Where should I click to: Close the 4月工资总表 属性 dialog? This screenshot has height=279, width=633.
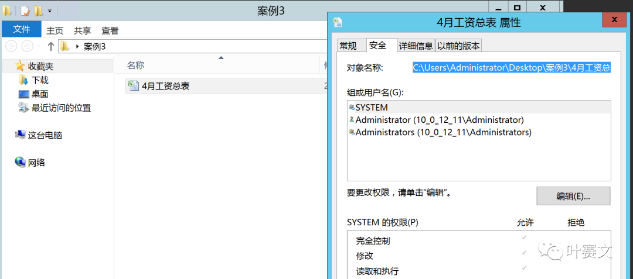tap(614, 19)
